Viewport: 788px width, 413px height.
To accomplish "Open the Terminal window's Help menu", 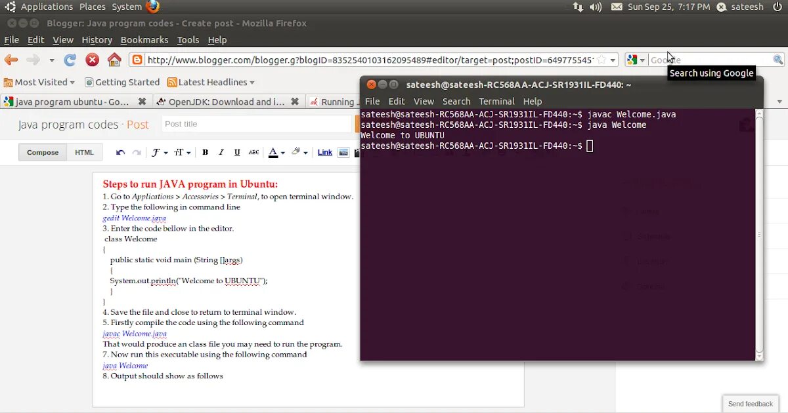I will pyautogui.click(x=533, y=102).
